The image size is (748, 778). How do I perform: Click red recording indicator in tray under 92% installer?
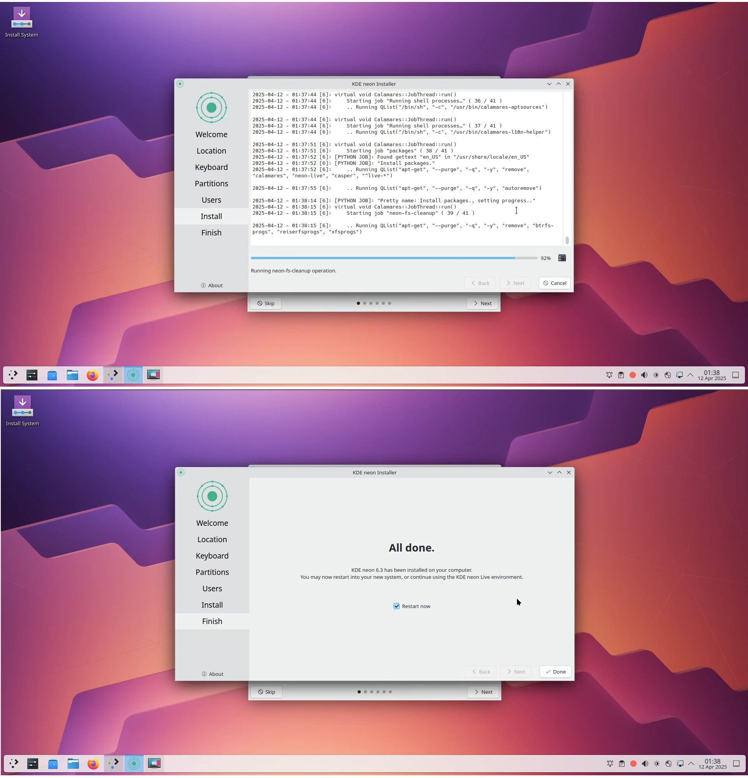(633, 375)
